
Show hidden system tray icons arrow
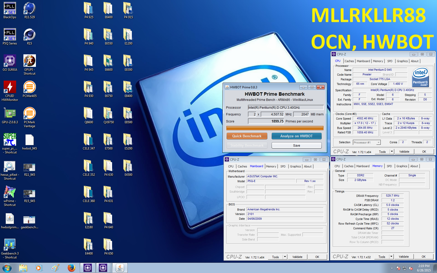coord(392,268)
